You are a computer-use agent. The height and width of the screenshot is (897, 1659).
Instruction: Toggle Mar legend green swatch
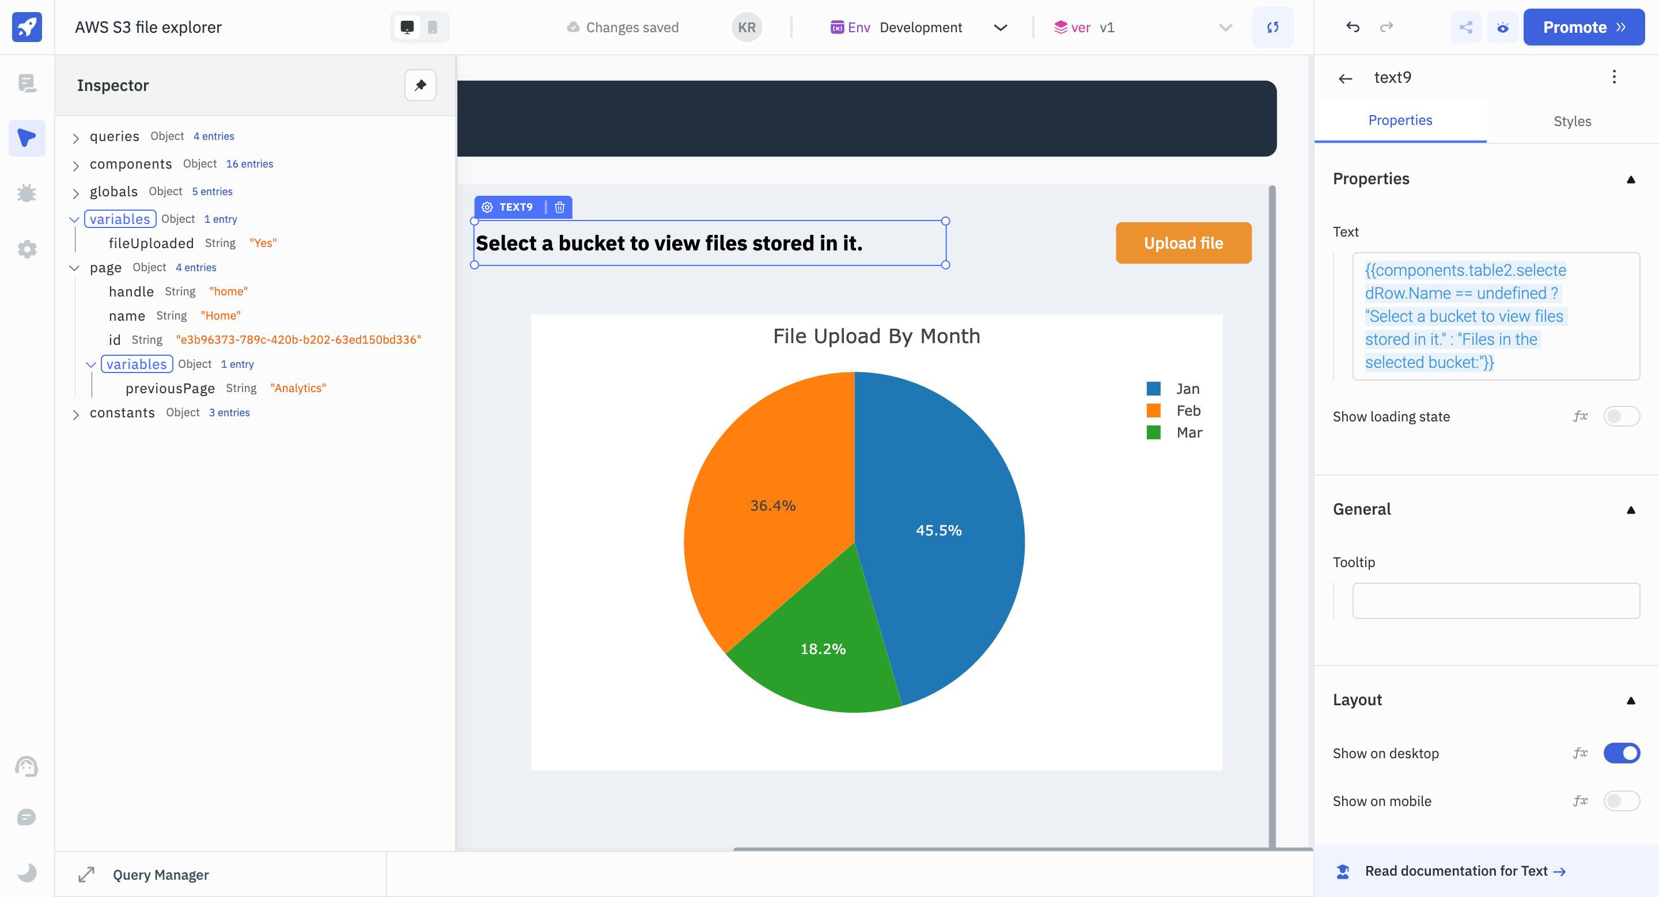[1153, 432]
